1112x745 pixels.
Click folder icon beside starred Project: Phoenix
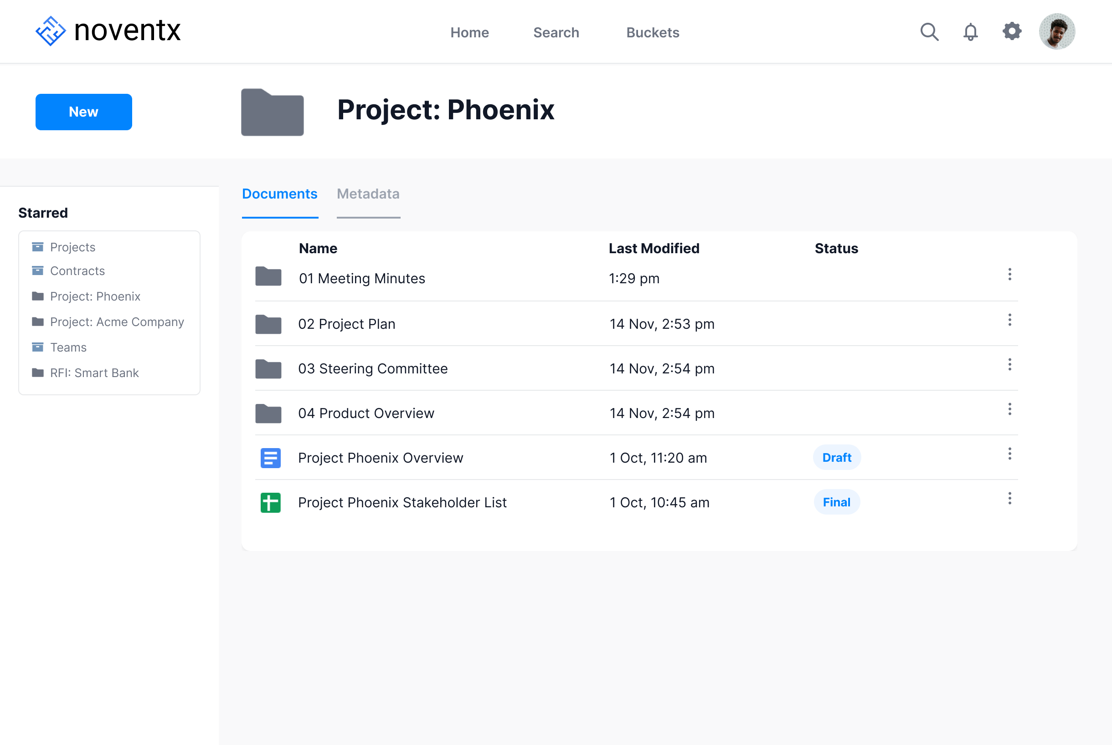[x=37, y=296]
